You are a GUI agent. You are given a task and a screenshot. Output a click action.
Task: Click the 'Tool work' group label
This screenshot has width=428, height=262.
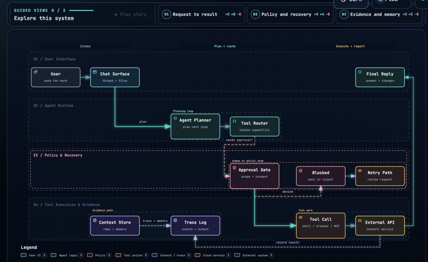(x=306, y=210)
